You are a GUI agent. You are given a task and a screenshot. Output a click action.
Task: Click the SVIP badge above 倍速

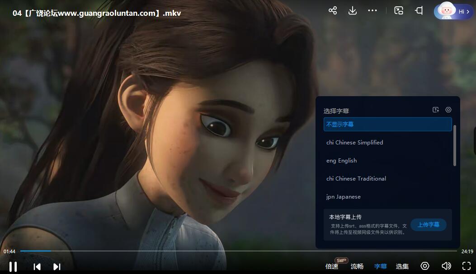click(342, 260)
